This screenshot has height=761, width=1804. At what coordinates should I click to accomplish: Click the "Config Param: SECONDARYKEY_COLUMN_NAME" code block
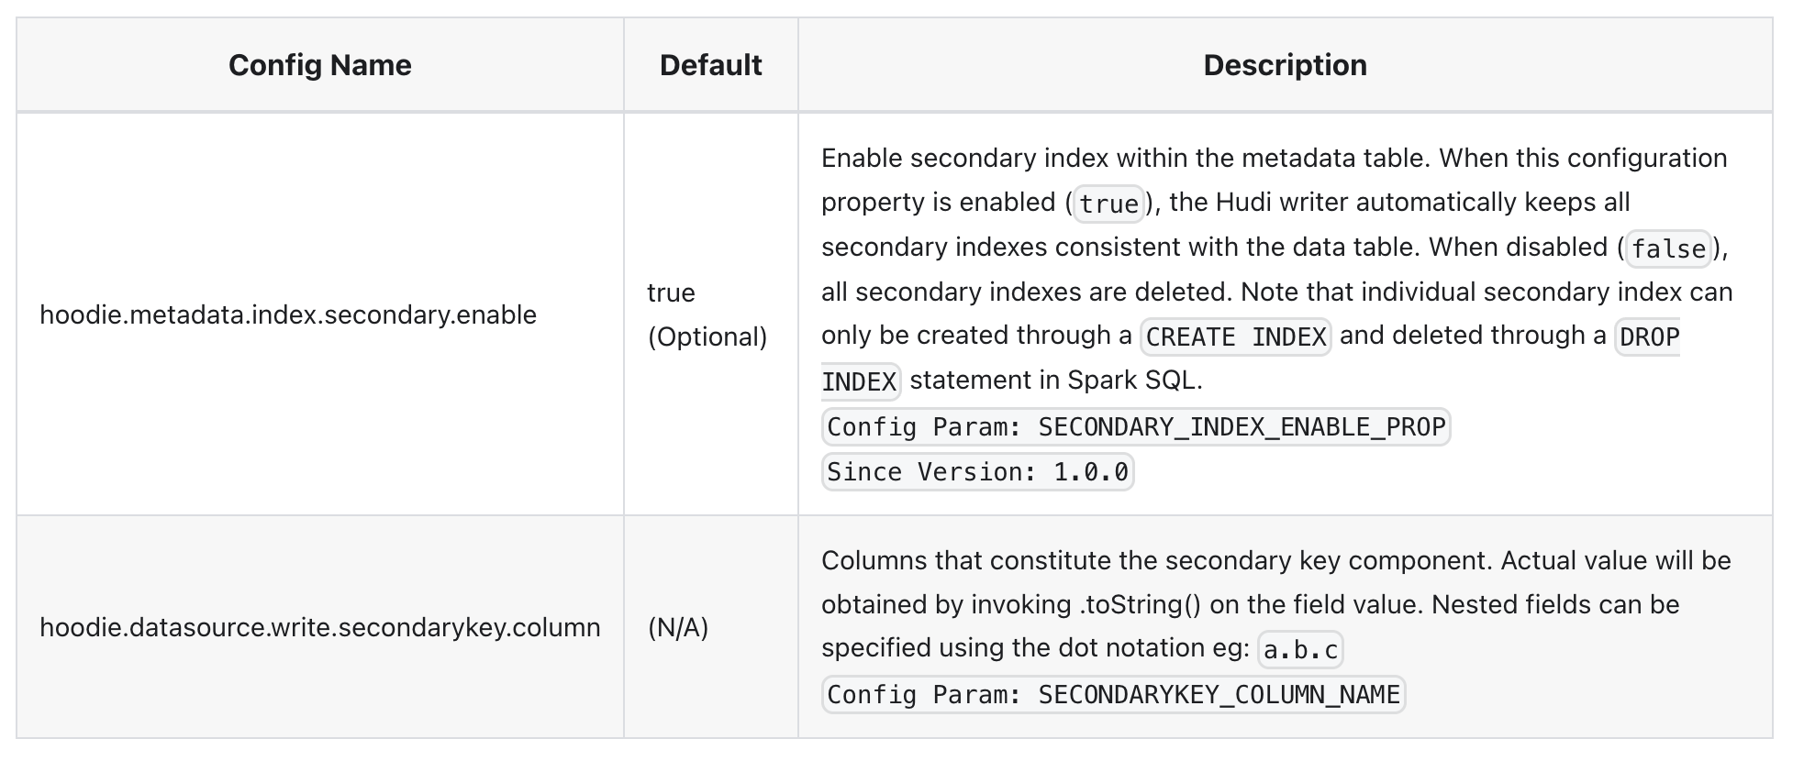pyautogui.click(x=1113, y=695)
